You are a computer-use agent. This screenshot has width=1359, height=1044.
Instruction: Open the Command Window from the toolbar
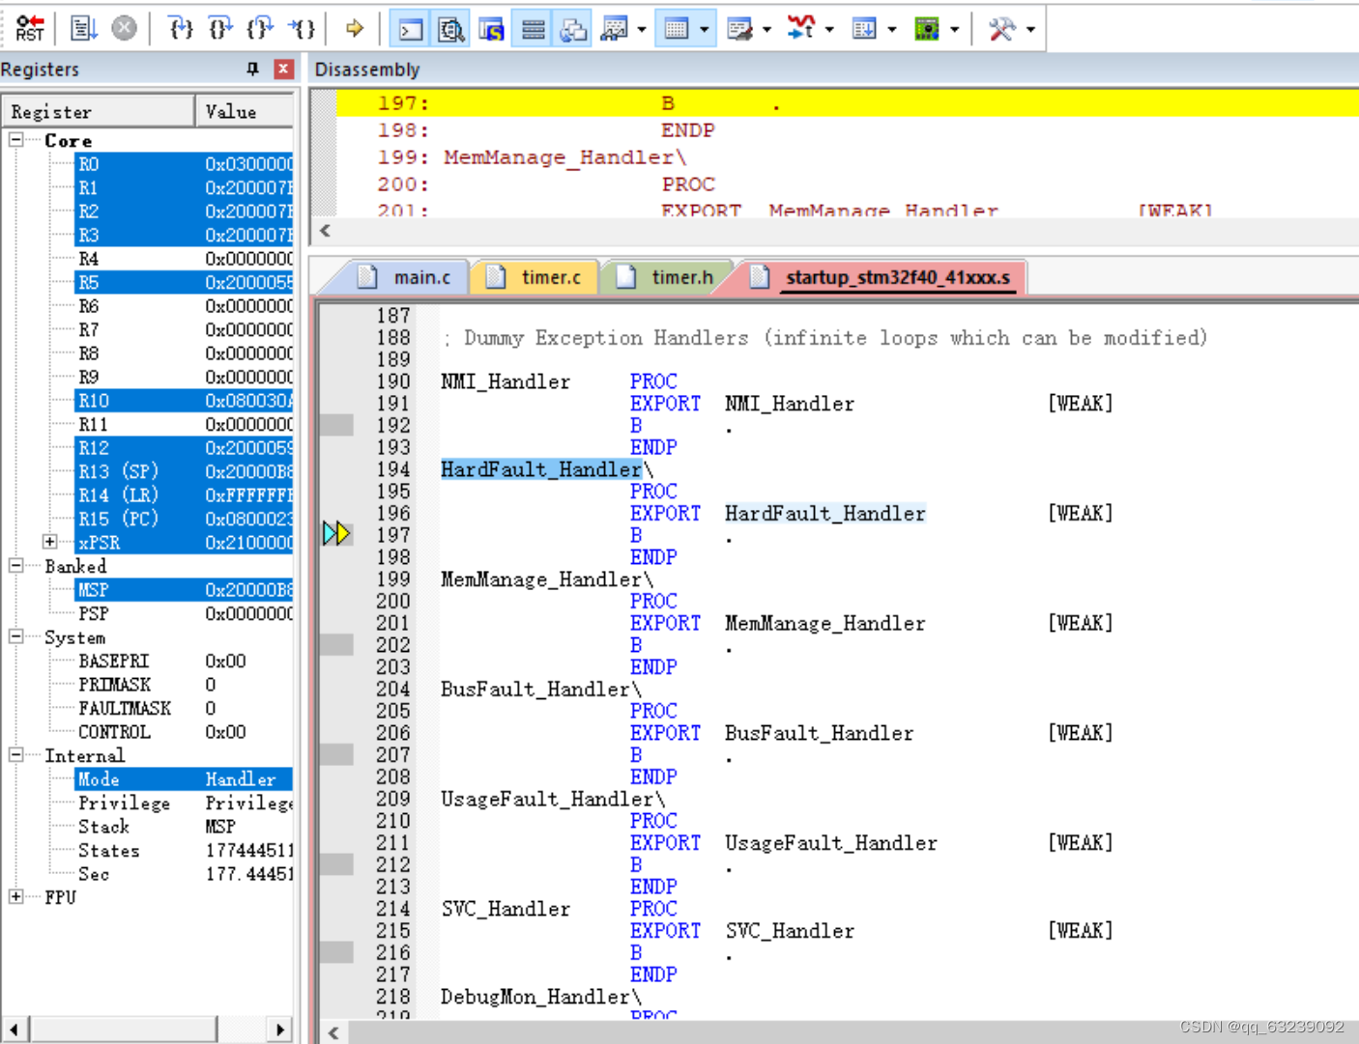[x=409, y=29]
